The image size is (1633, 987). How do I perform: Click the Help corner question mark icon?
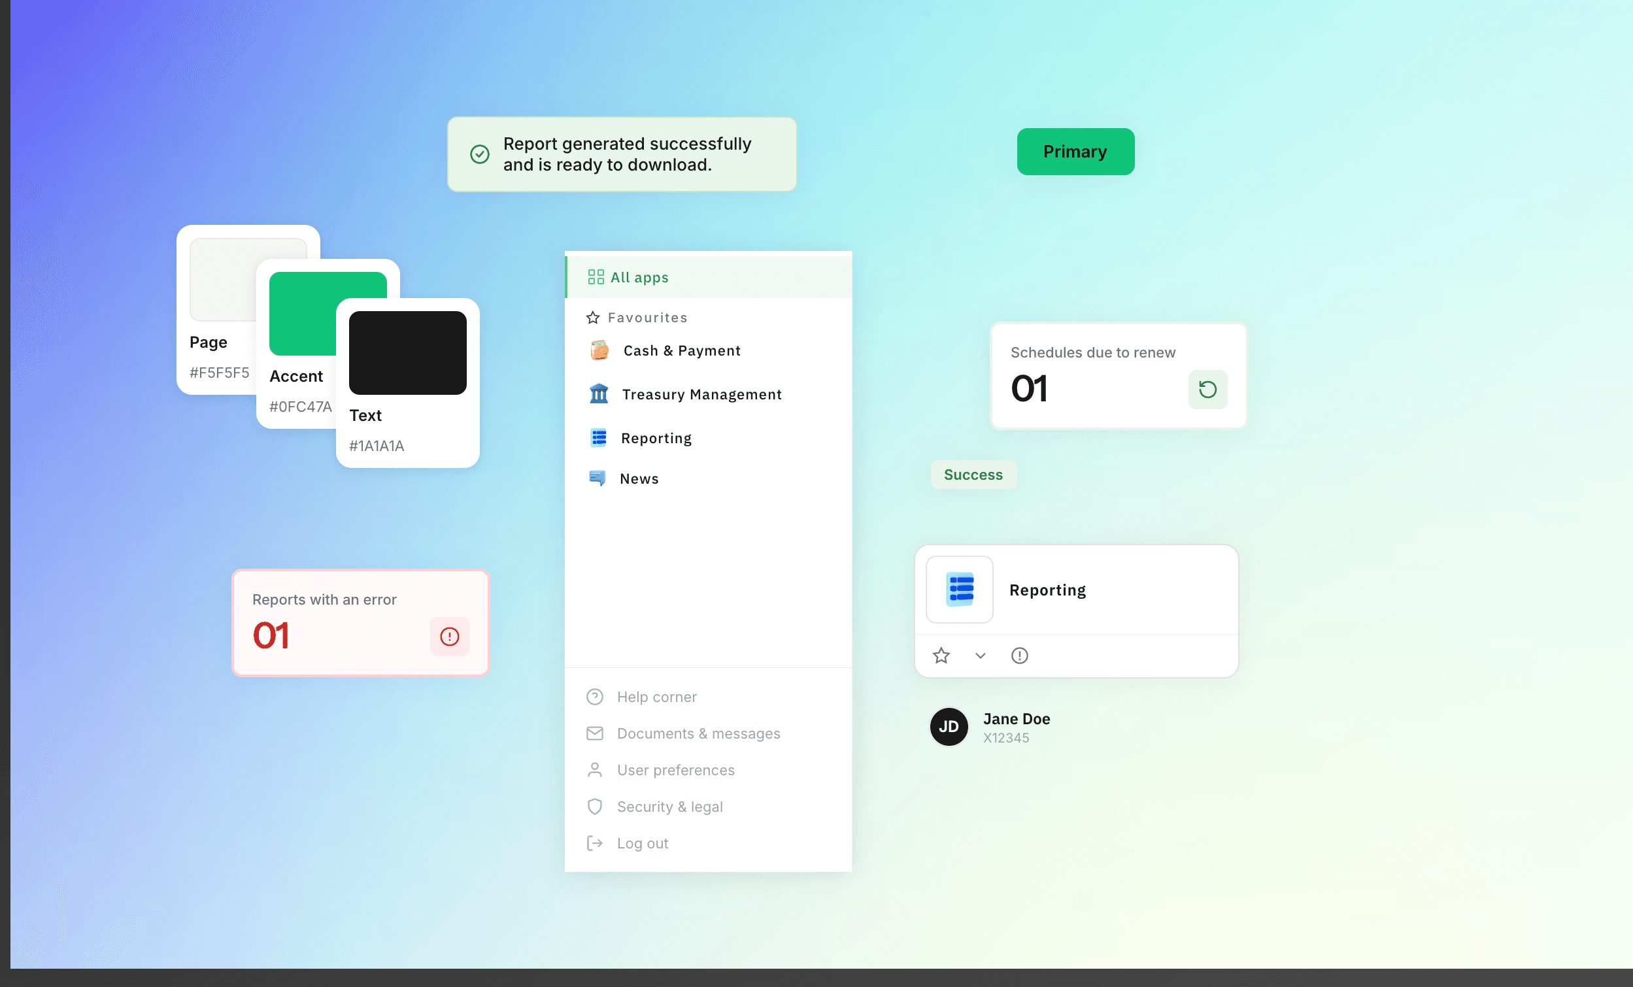click(x=594, y=697)
